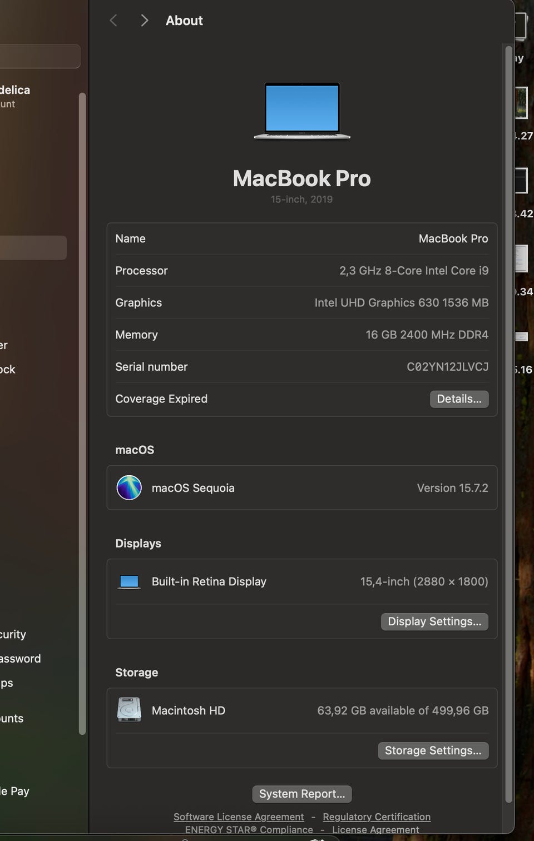Viewport: 534px width, 841px height.
Task: Go forward with the right chevron
Action: [x=145, y=21]
